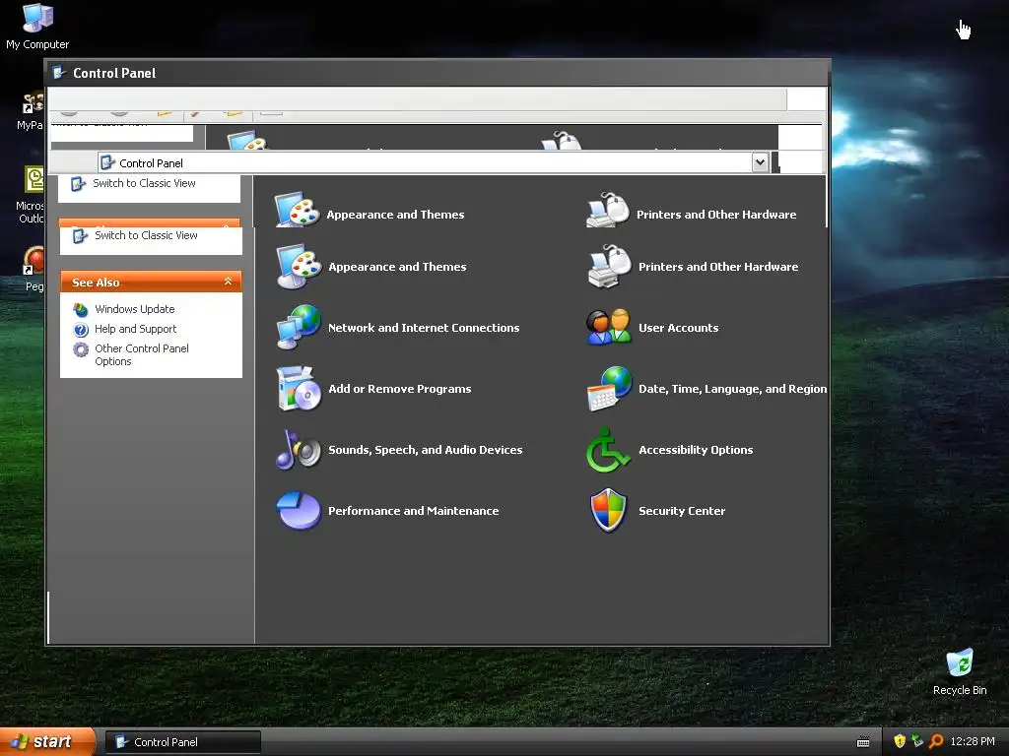Click the Help and Support question mark icon
Image resolution: width=1009 pixels, height=756 pixels.
coord(81,330)
